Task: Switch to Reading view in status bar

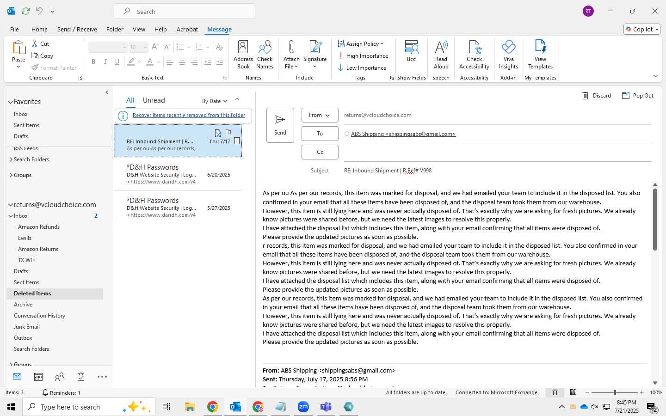Action: coord(573,392)
